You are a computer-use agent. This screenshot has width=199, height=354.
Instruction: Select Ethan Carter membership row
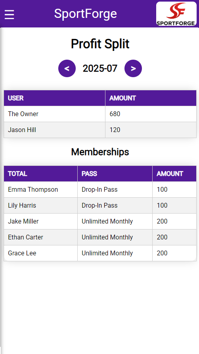(x=100, y=237)
